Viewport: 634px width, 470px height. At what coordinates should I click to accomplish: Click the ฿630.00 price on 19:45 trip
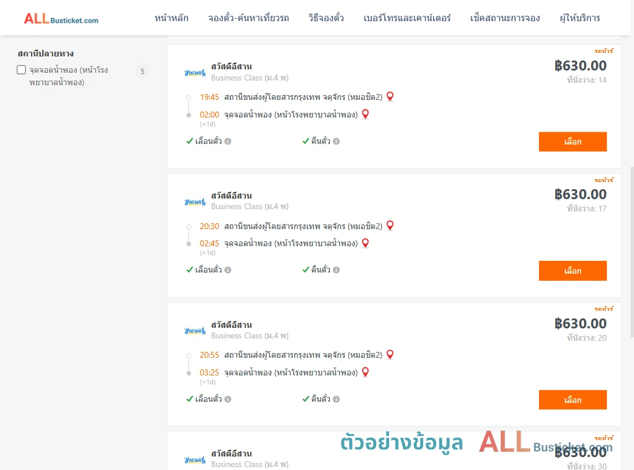[x=580, y=66]
